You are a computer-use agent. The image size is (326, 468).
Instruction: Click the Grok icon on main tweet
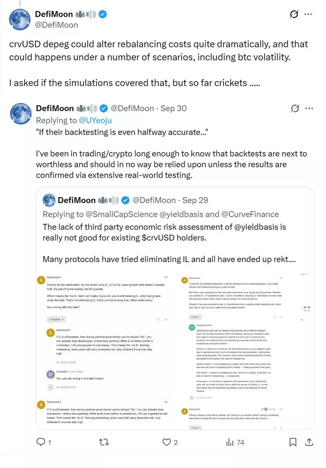(x=294, y=14)
